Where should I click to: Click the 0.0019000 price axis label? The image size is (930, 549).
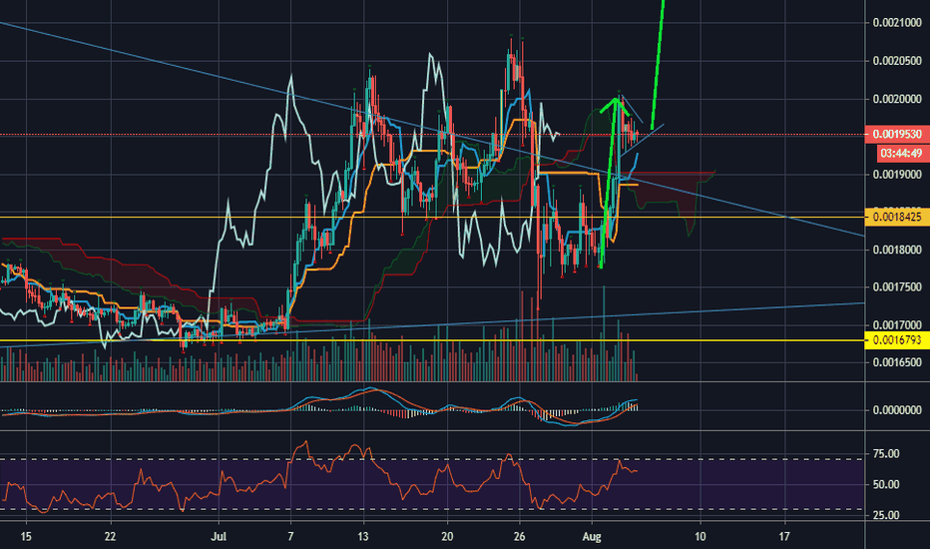[x=897, y=175]
